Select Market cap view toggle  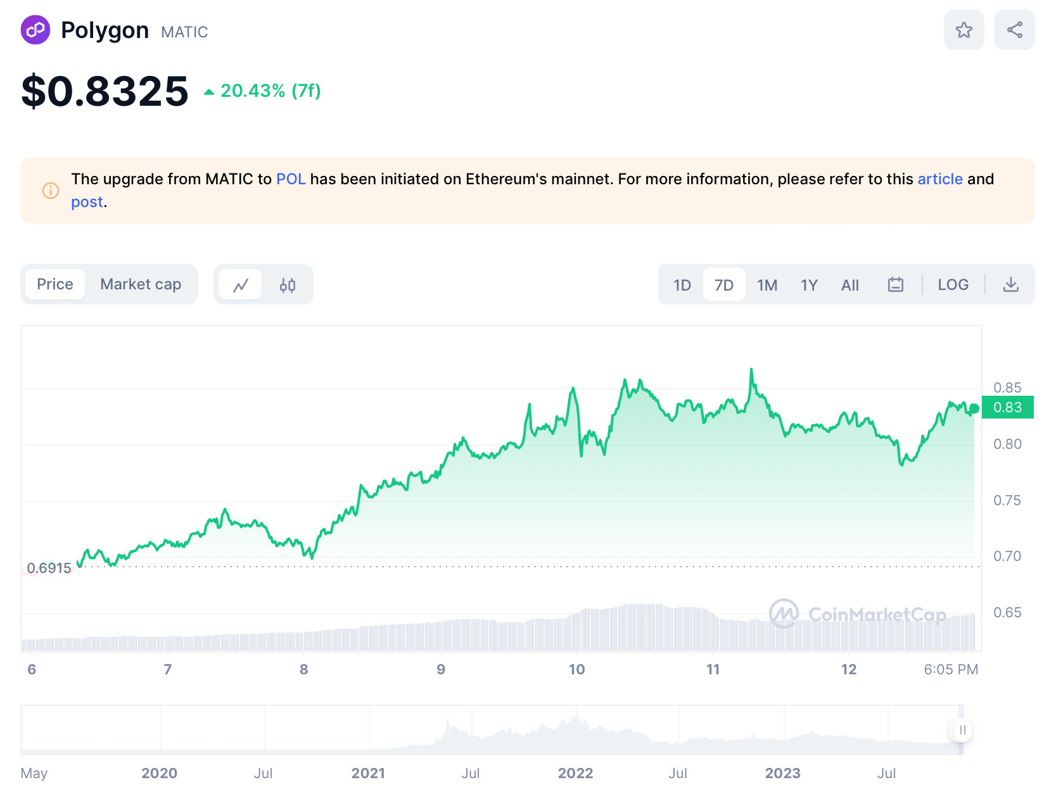141,284
